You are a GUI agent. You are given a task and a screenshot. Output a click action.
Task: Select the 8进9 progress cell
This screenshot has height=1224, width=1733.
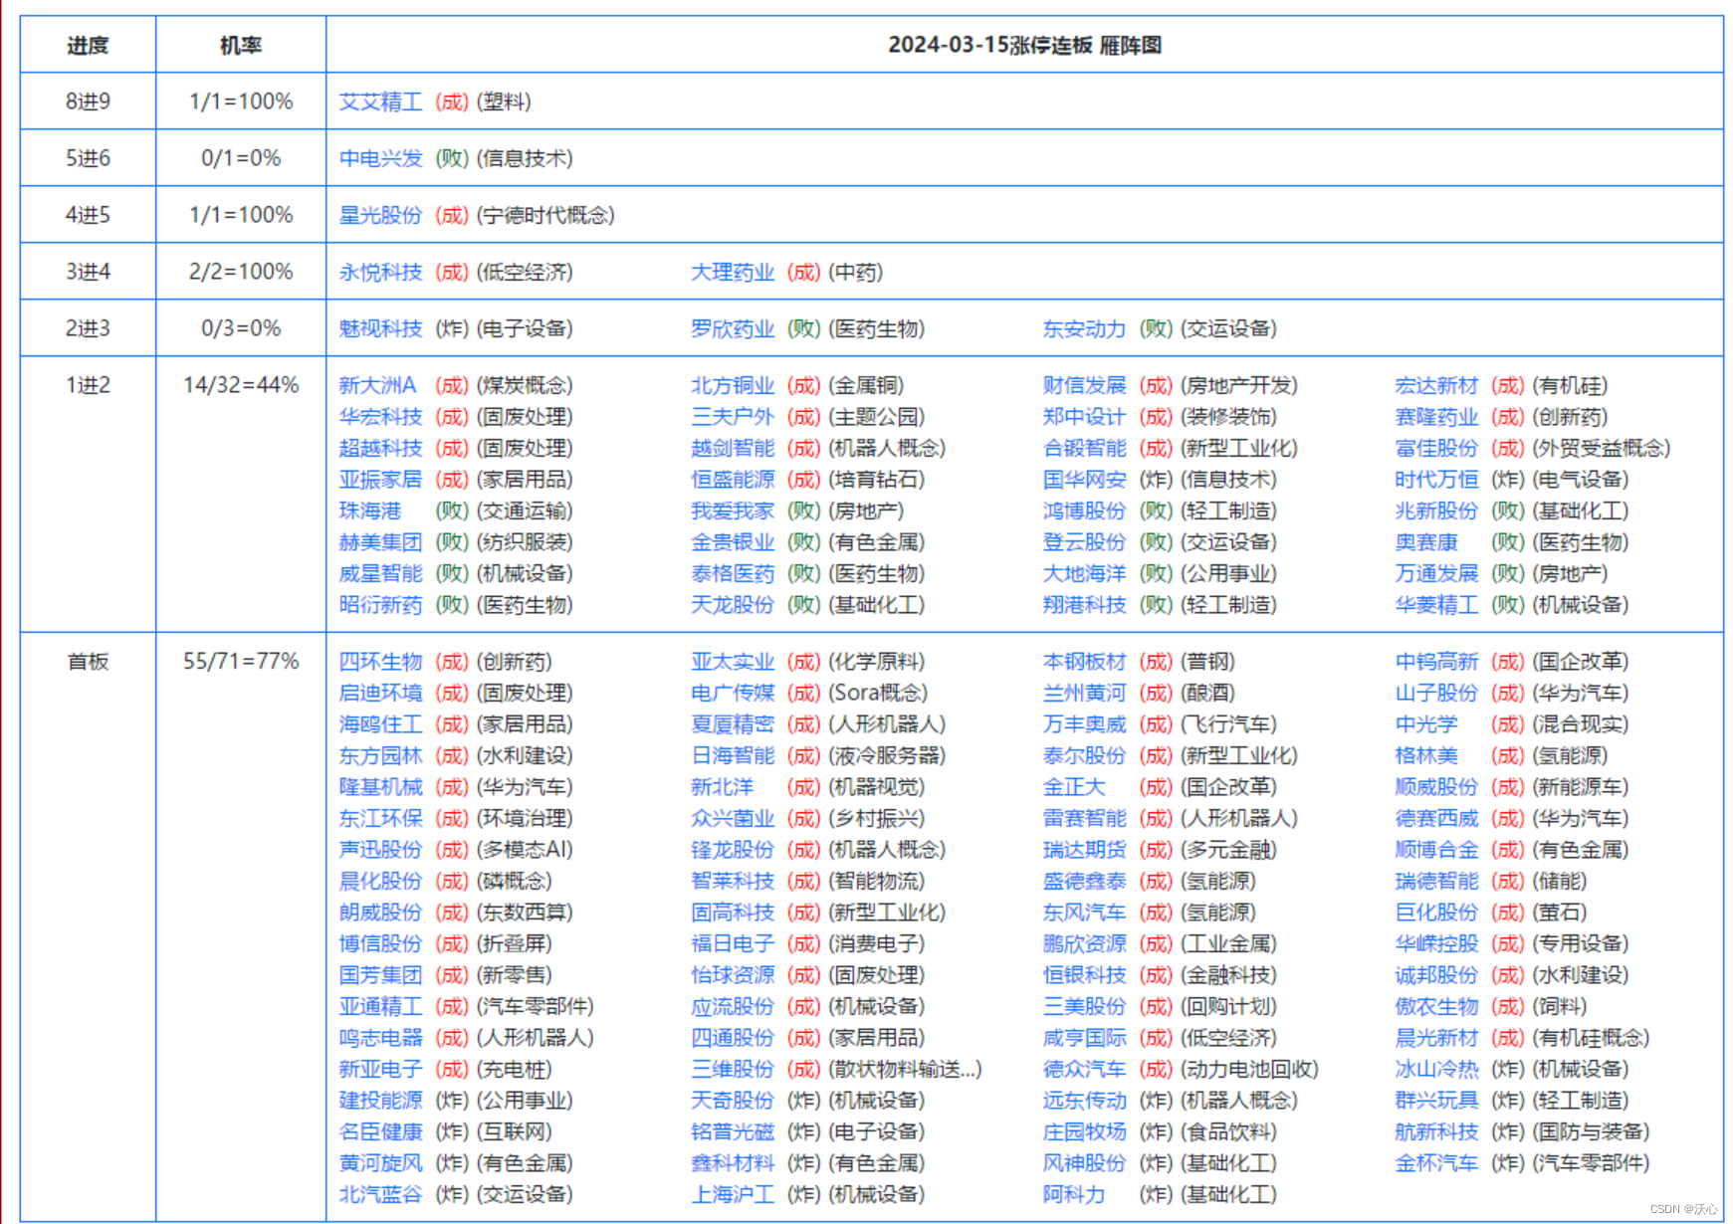point(88,102)
